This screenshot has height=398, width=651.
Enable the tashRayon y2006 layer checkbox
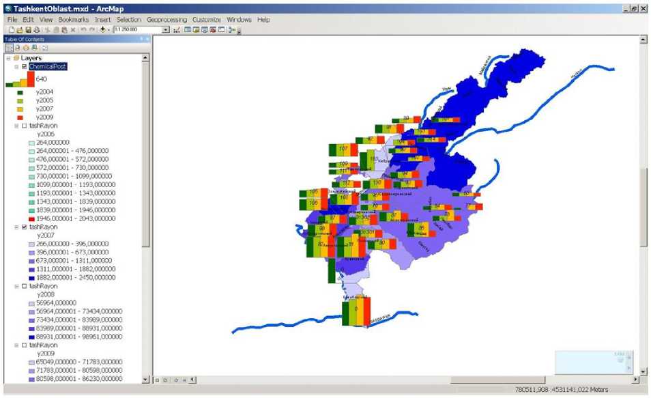(x=25, y=126)
